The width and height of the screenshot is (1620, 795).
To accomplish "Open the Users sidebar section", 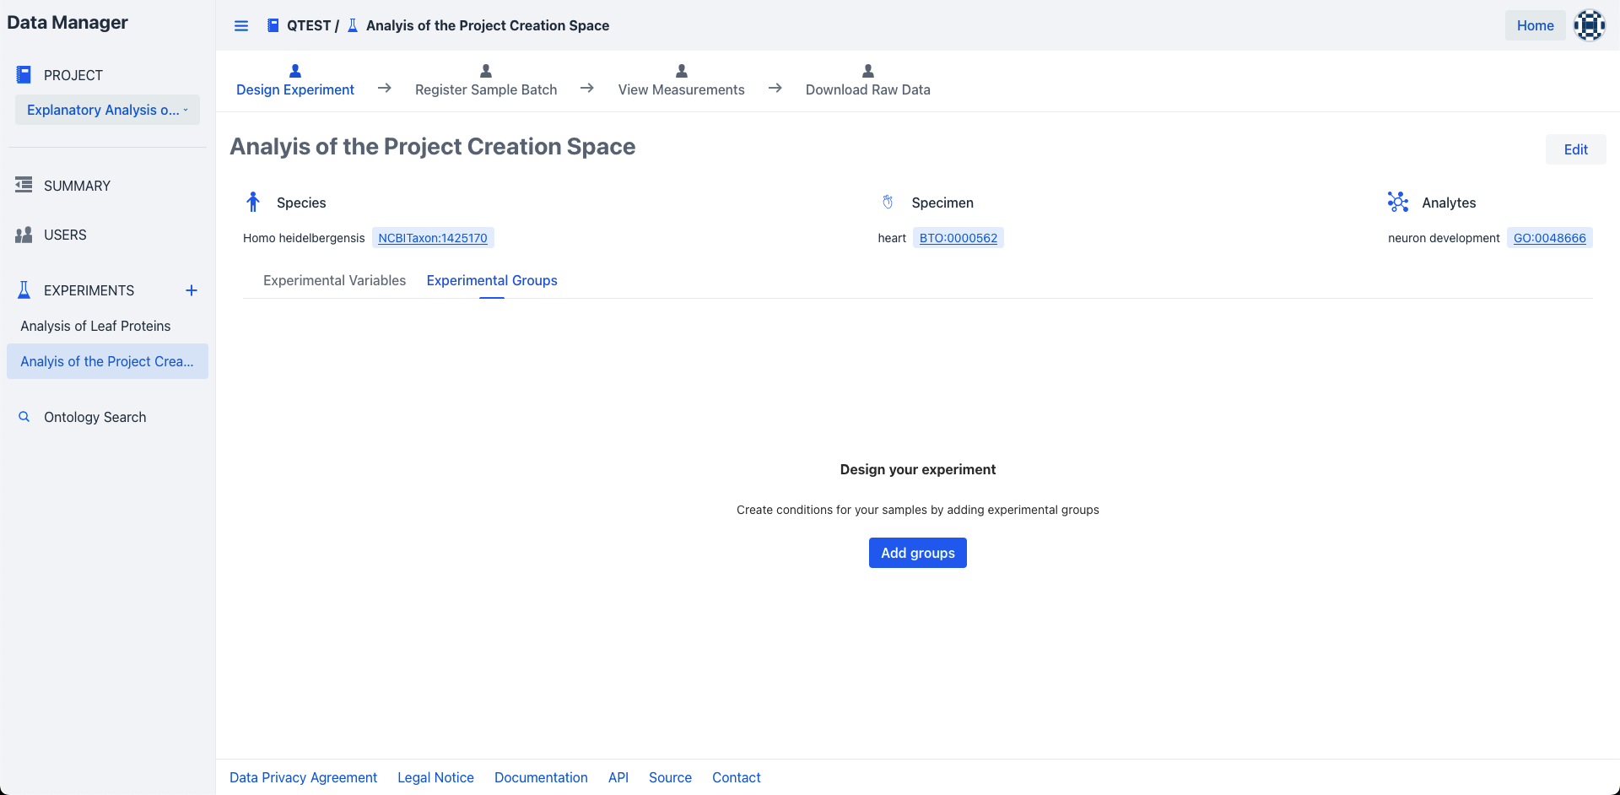I will (x=65, y=235).
